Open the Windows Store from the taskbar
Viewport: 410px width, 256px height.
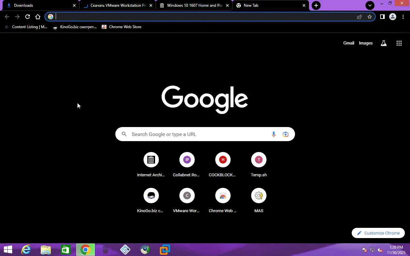pyautogui.click(x=66, y=250)
